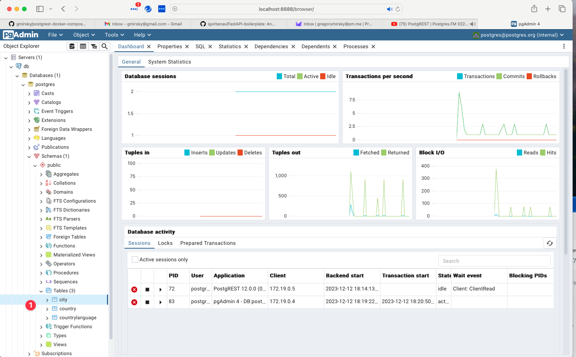Open a new browser tab

tap(548, 9)
